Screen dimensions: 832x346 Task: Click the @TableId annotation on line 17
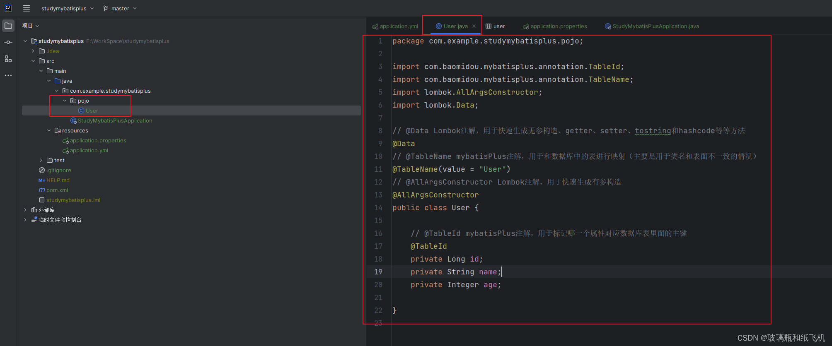point(429,246)
